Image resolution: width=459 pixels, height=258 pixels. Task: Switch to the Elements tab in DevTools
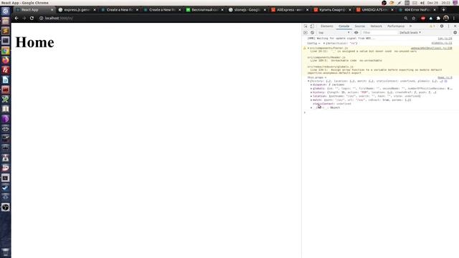click(327, 27)
